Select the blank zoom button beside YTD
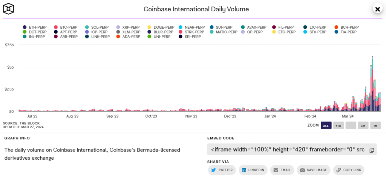Image resolution: width=386 pixels, height=191 pixels. [351, 125]
